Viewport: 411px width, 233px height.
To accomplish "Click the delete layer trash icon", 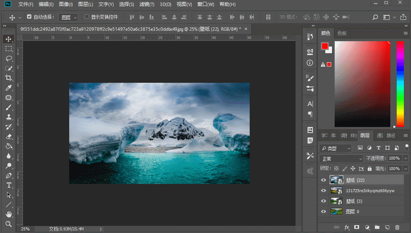I will click(x=397, y=227).
